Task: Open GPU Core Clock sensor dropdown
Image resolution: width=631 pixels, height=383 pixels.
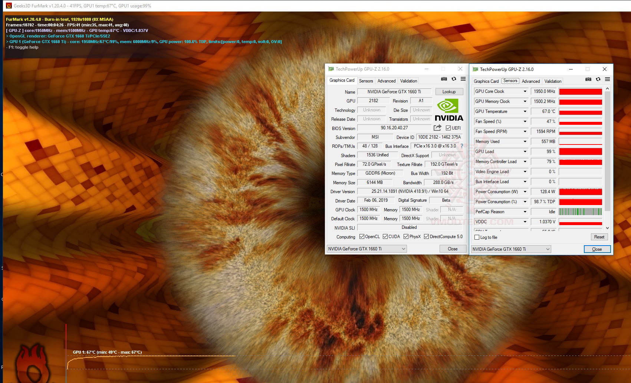Action: coord(525,91)
